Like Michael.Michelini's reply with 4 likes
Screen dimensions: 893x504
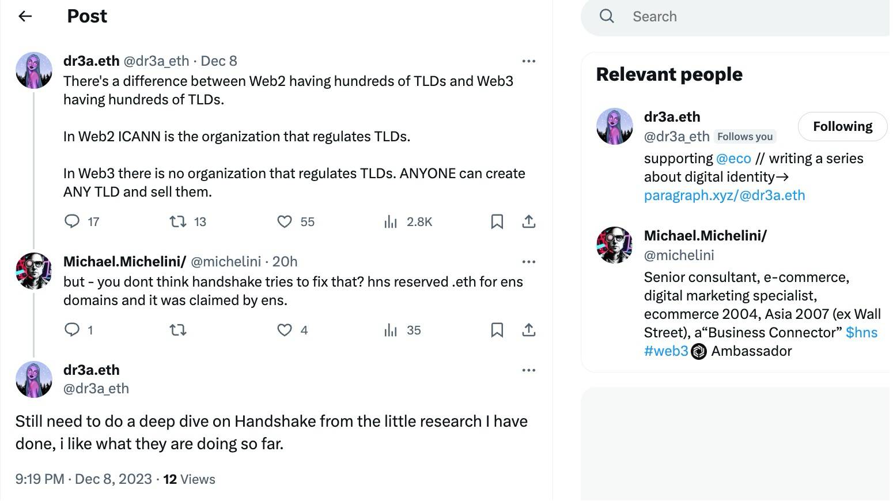click(x=285, y=330)
